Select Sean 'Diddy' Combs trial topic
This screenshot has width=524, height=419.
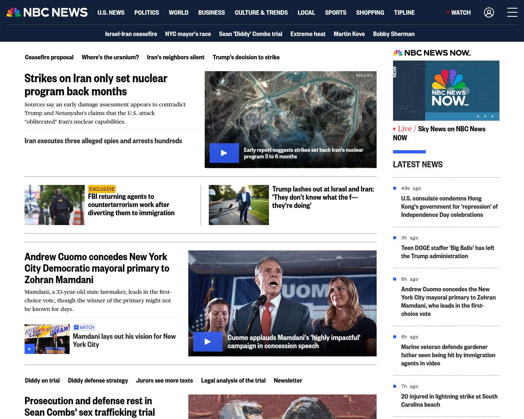tap(251, 34)
